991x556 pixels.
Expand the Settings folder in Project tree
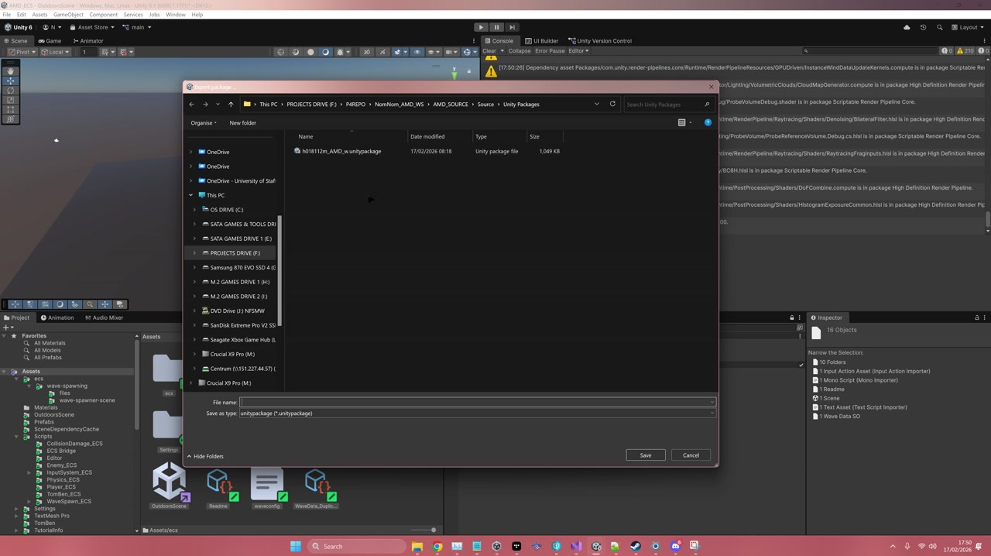point(16,509)
